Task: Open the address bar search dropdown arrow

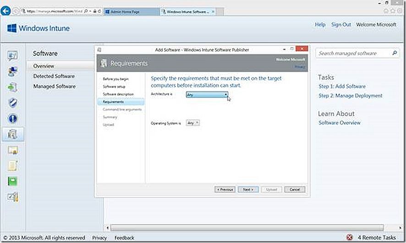Action: point(90,11)
